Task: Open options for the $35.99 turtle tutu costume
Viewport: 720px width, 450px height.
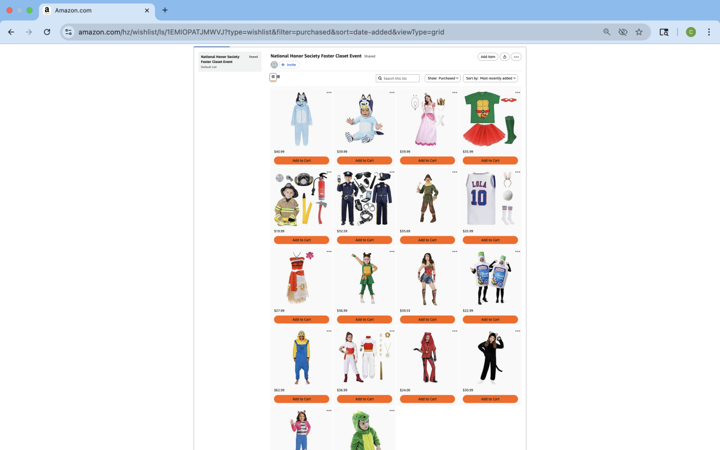Action: (x=518, y=92)
